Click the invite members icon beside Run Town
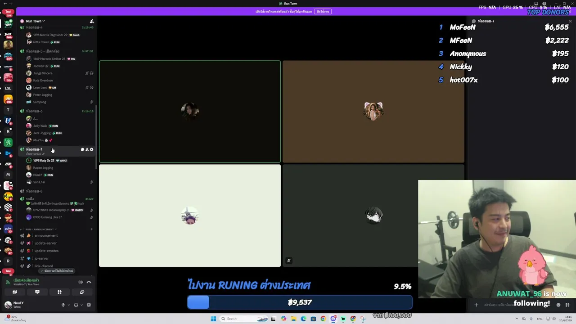 pos(92,21)
